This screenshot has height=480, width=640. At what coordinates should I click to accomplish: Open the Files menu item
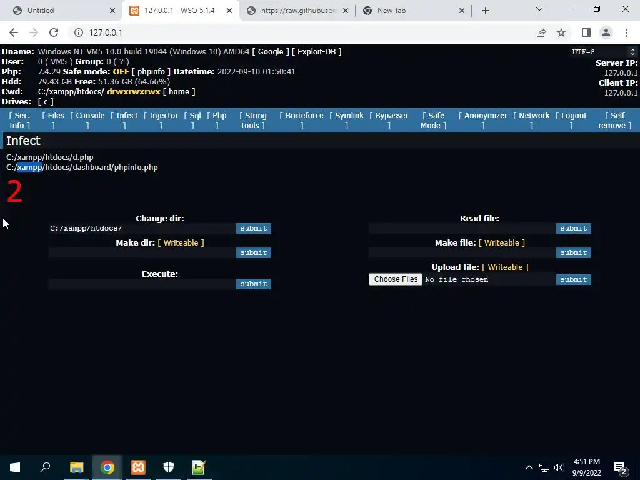tap(53, 121)
